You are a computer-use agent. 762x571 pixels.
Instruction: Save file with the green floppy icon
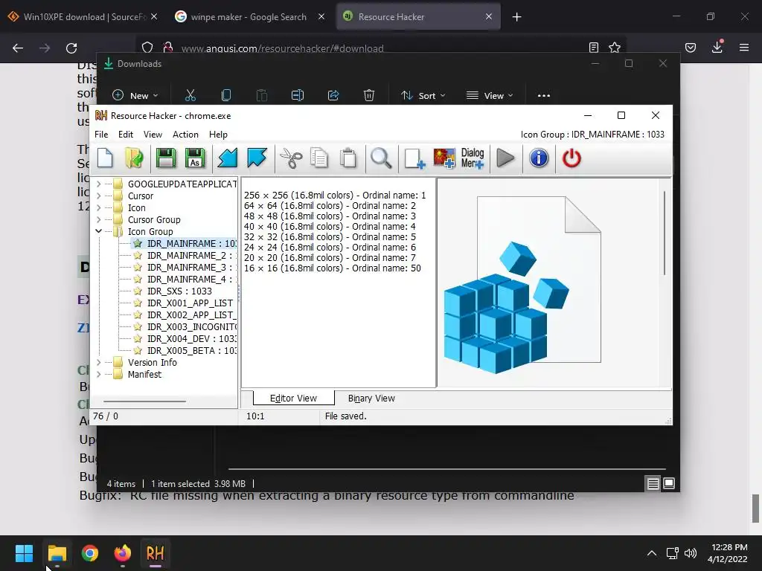(x=166, y=158)
